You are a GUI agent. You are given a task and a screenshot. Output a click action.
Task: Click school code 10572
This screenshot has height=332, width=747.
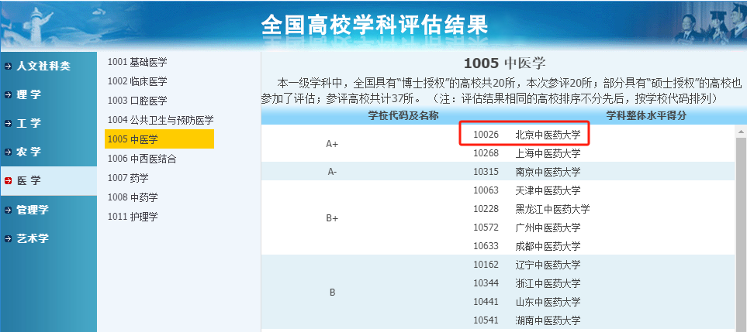coord(486,228)
